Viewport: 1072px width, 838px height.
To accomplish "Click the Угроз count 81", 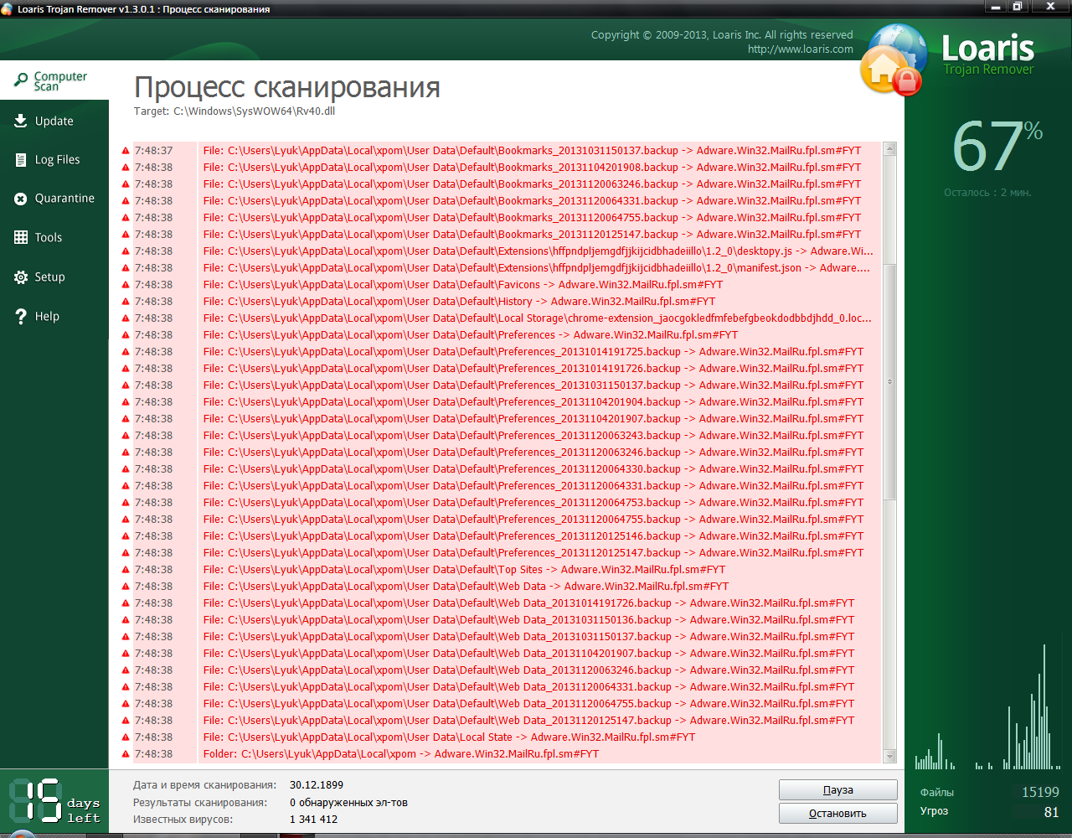I will click(x=1051, y=812).
